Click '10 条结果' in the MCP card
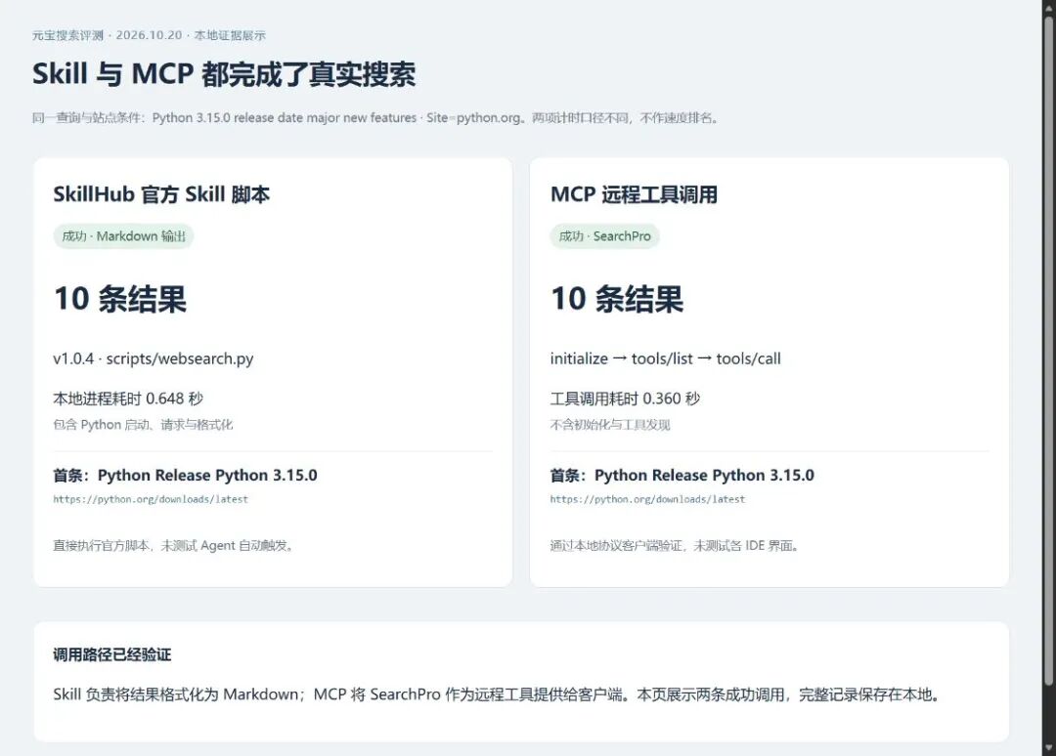1056x756 pixels. click(x=617, y=299)
